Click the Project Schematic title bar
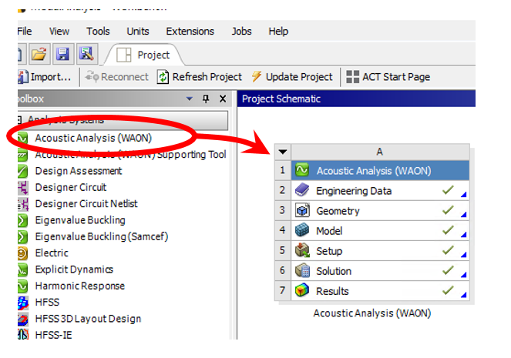This screenshot has width=511, height=358. pyautogui.click(x=356, y=99)
